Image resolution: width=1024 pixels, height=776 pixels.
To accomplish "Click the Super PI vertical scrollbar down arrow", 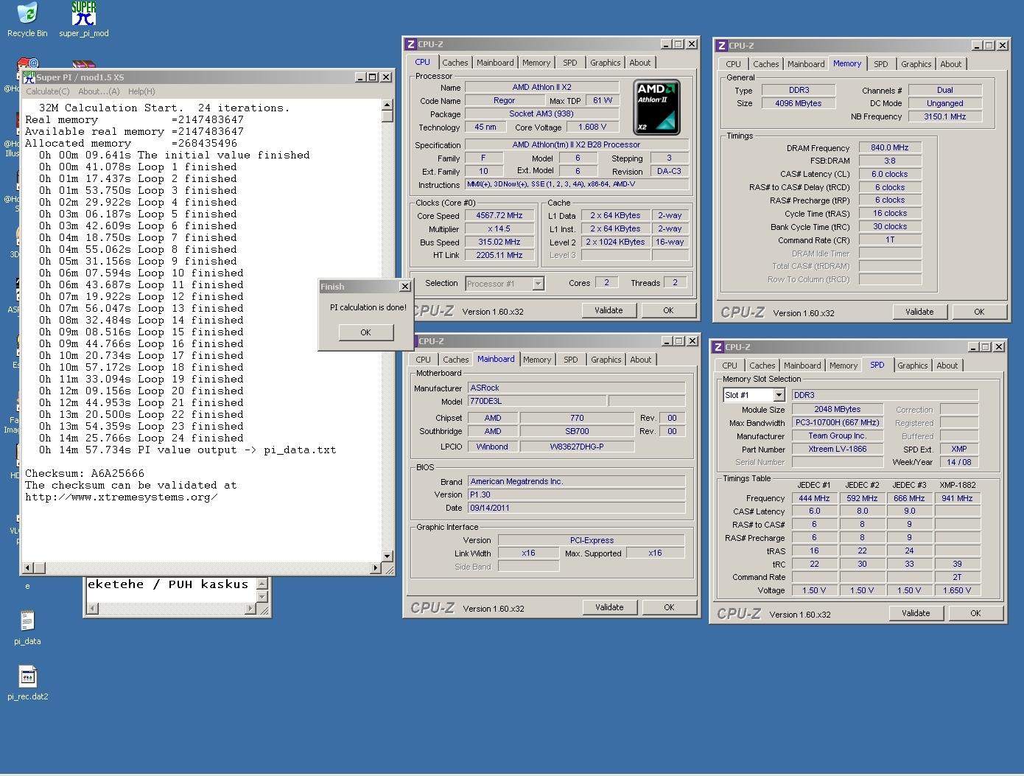I will pos(387,556).
